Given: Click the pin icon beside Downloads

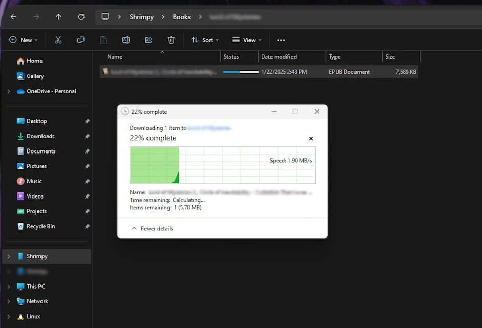Looking at the screenshot, I should pos(87,136).
